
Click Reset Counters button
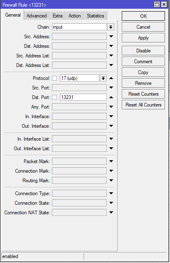143,94
